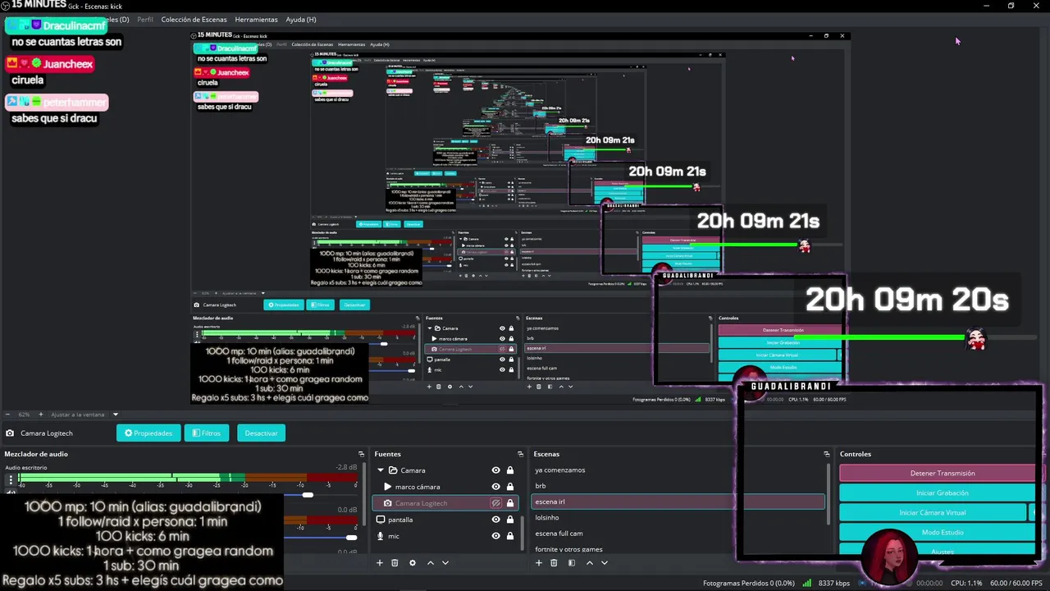Toggle lock on mic source
This screenshot has width=1050, height=591.
pos(510,536)
